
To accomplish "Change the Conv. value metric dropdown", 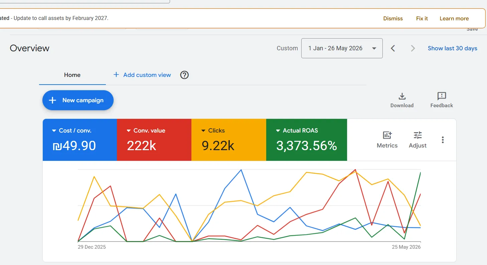I will (x=146, y=131).
